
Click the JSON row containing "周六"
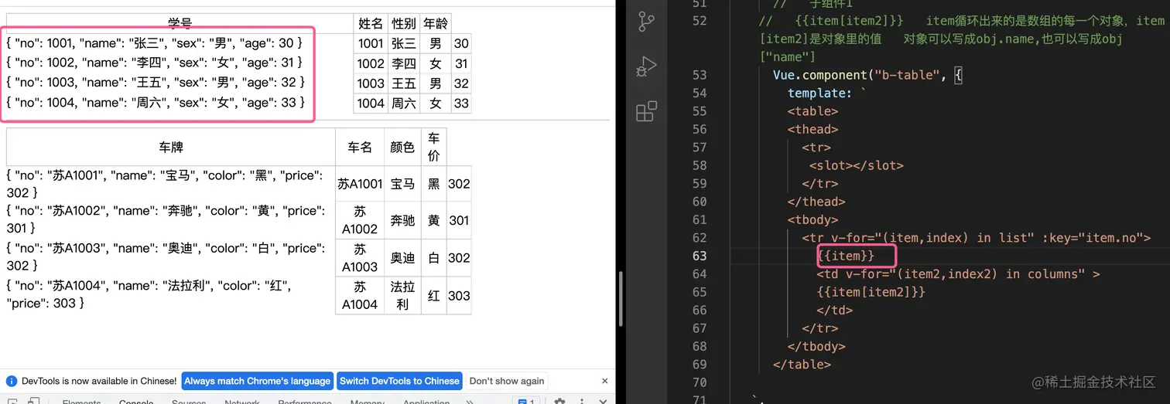[155, 102]
